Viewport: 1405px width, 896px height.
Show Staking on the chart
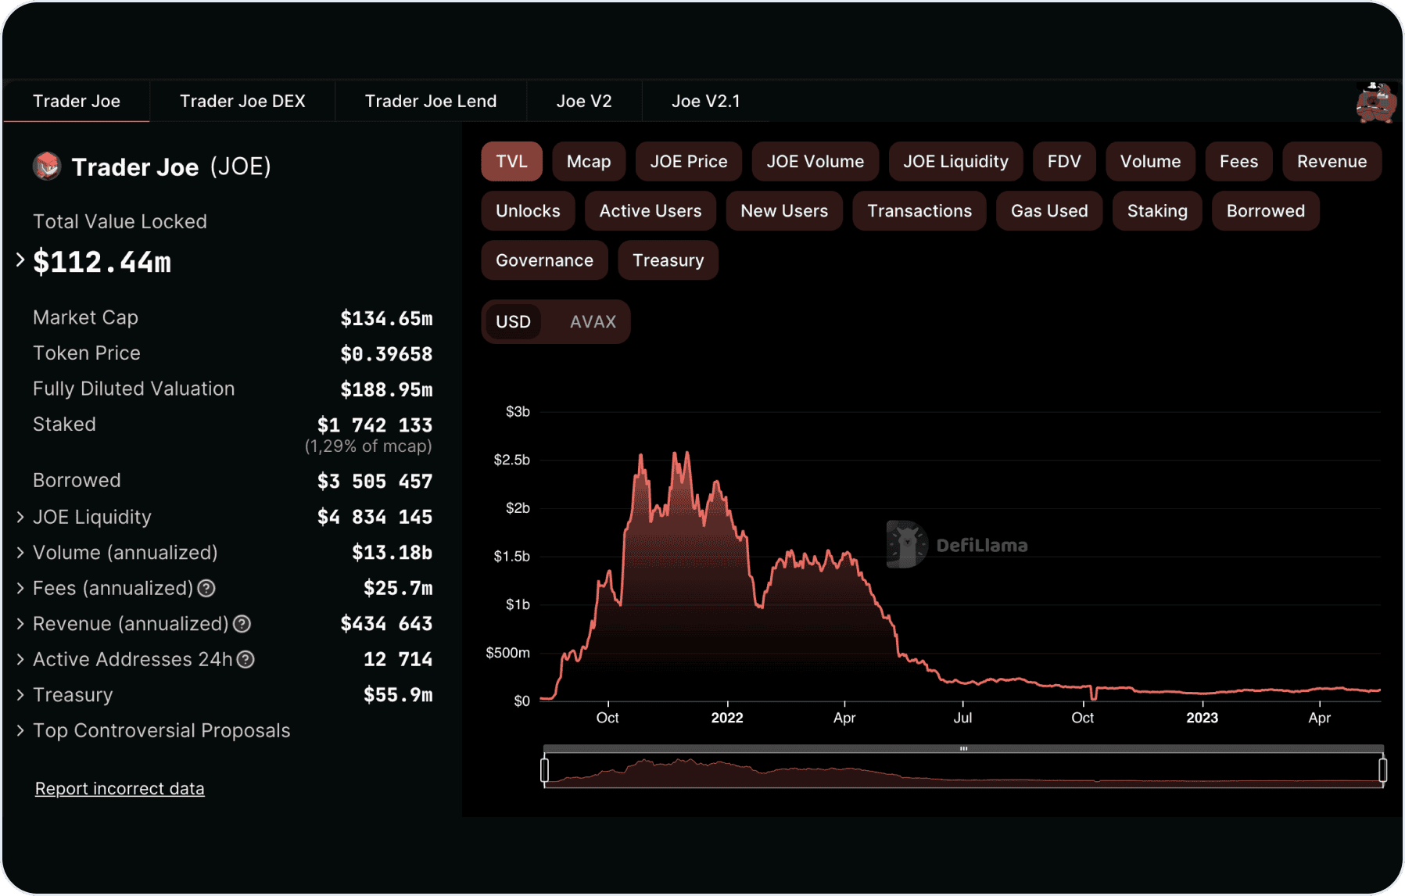[x=1157, y=211]
